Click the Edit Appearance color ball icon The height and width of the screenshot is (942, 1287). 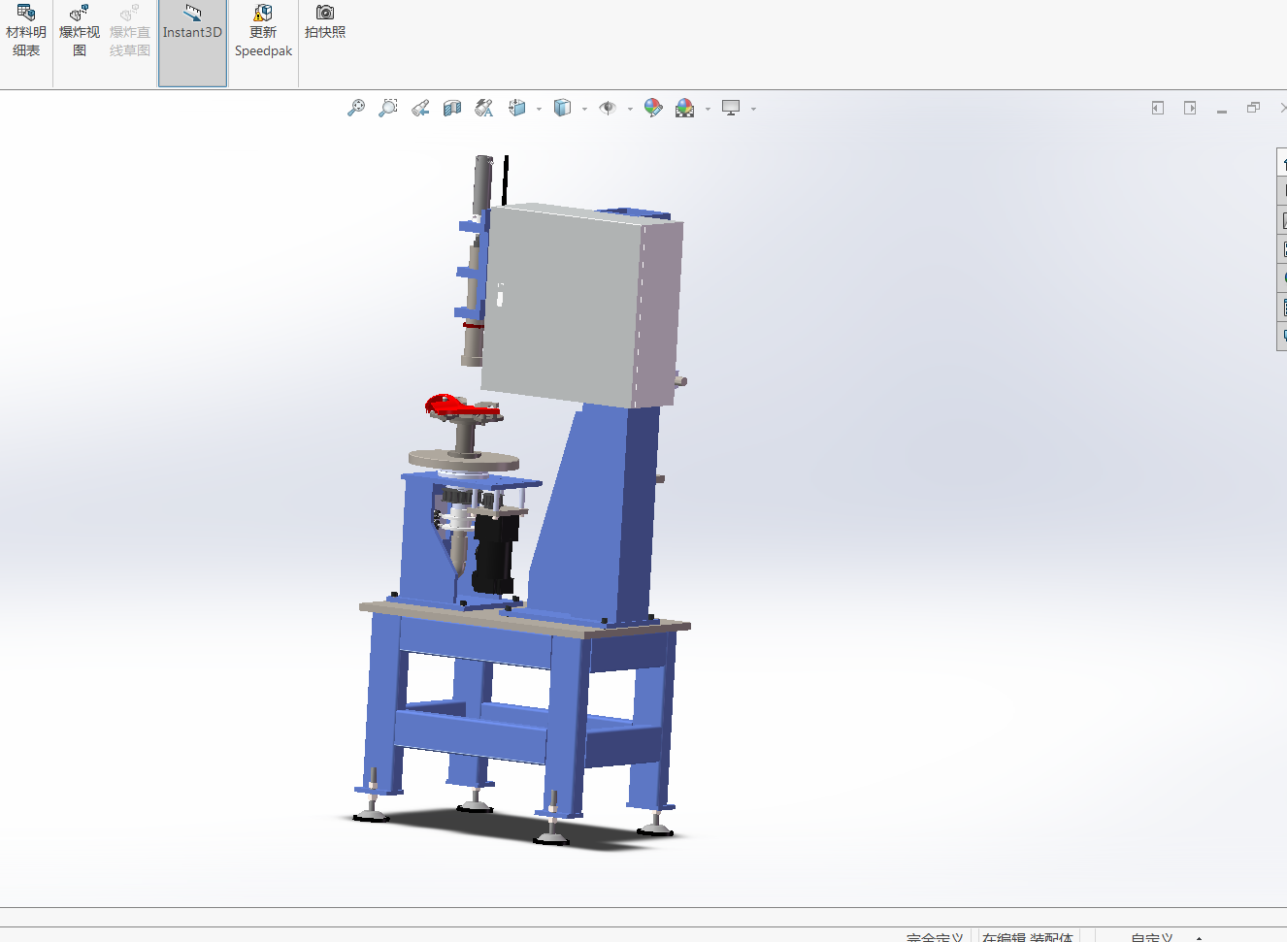653,108
